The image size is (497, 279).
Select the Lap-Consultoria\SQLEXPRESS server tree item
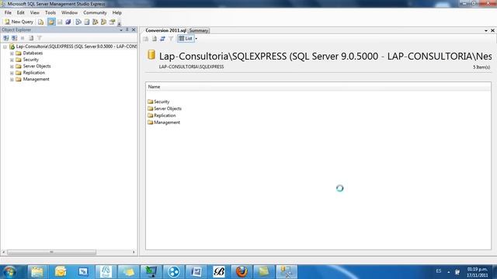76,46
